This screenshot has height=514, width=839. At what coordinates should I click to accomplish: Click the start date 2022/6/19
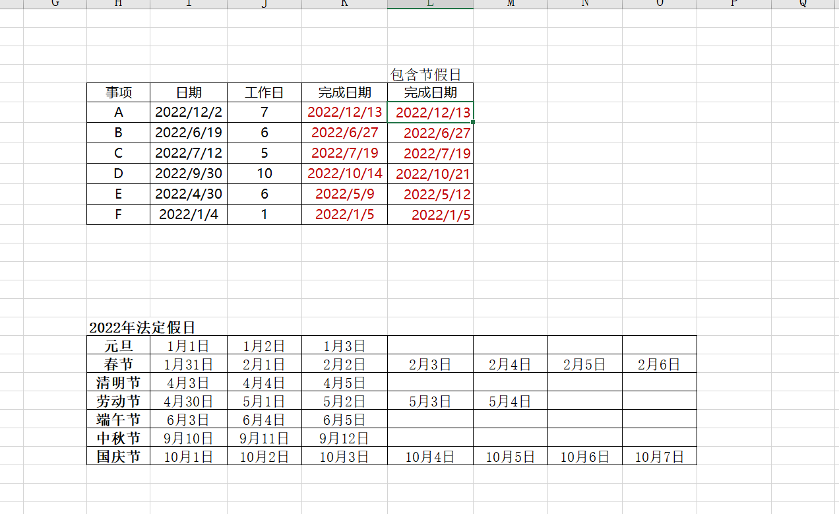coord(189,133)
